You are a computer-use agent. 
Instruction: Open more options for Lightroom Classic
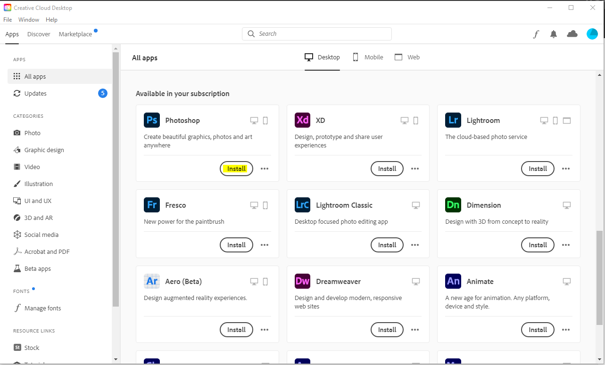pyautogui.click(x=415, y=245)
